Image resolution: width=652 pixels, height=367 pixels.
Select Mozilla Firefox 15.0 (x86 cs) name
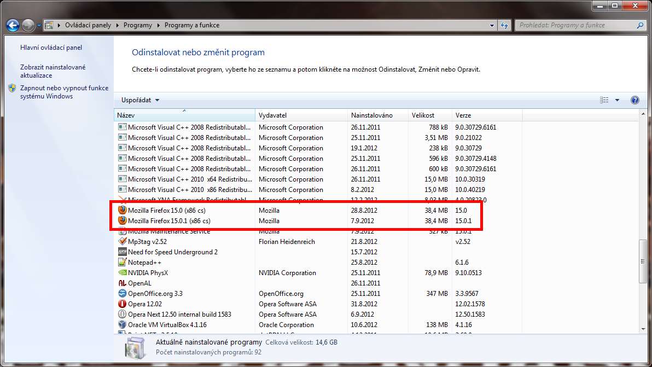click(x=167, y=211)
